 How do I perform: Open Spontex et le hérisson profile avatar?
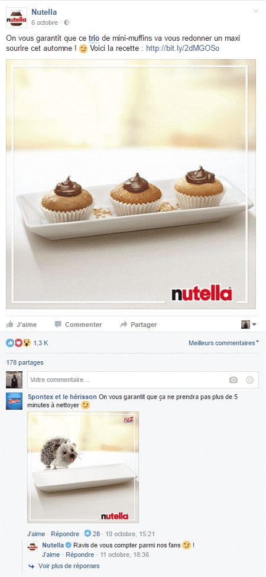14,401
